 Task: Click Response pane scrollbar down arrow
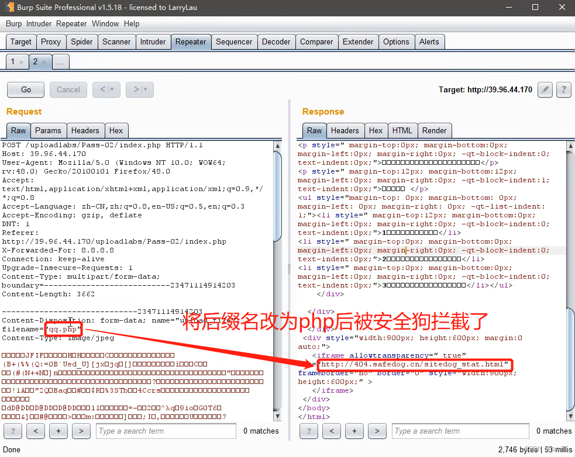(570, 416)
